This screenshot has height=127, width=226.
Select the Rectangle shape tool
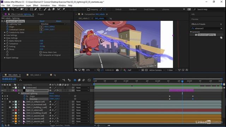pos(31,10)
